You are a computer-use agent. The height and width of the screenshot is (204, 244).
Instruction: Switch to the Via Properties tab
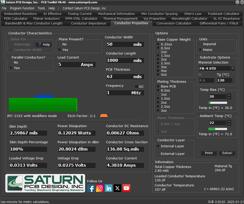[x=154, y=18]
